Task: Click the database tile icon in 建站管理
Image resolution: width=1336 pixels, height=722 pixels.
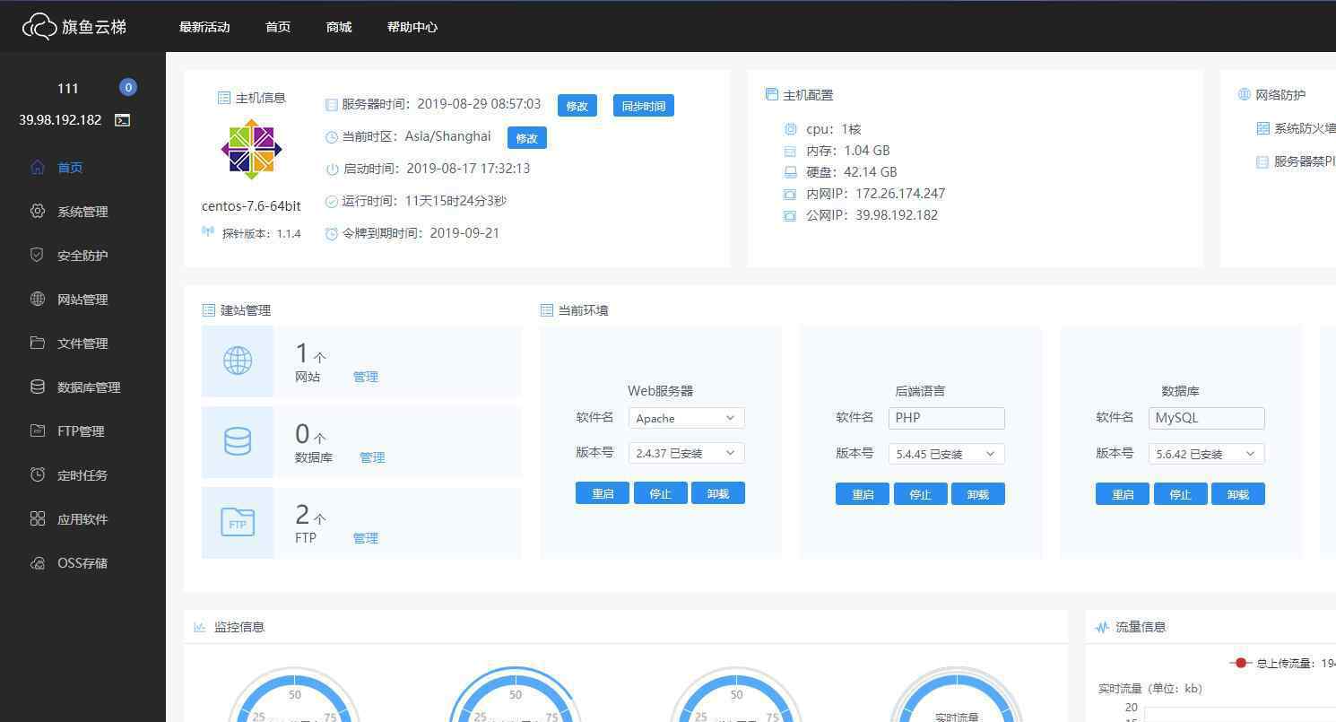Action: coord(238,440)
